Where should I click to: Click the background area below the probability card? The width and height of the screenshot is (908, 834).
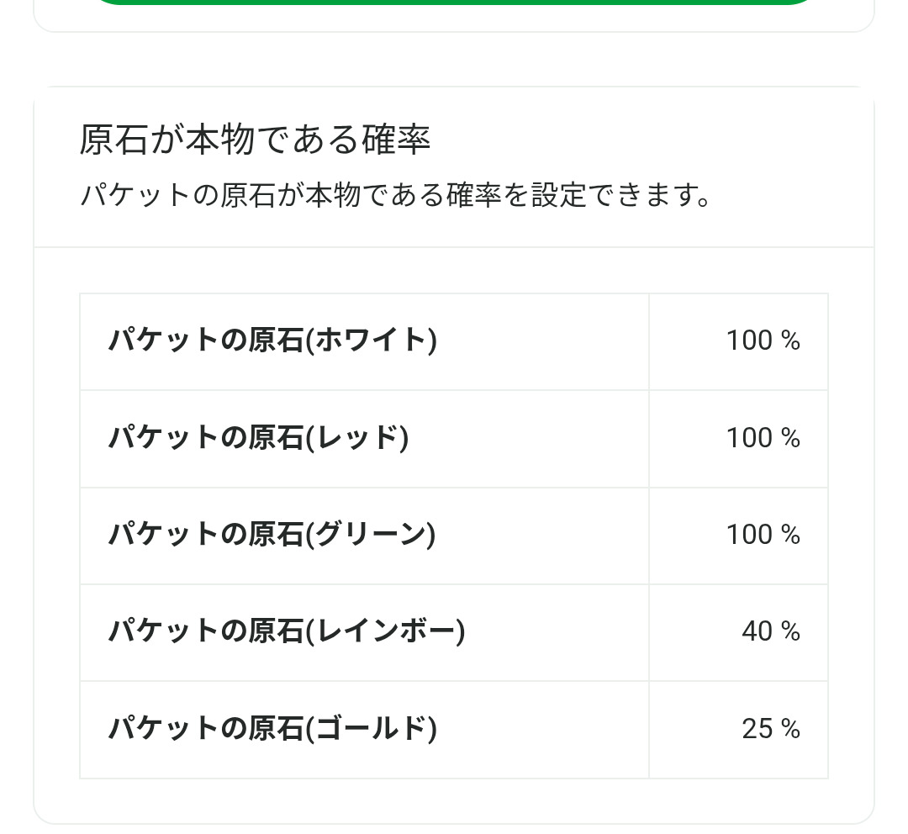pos(454,829)
